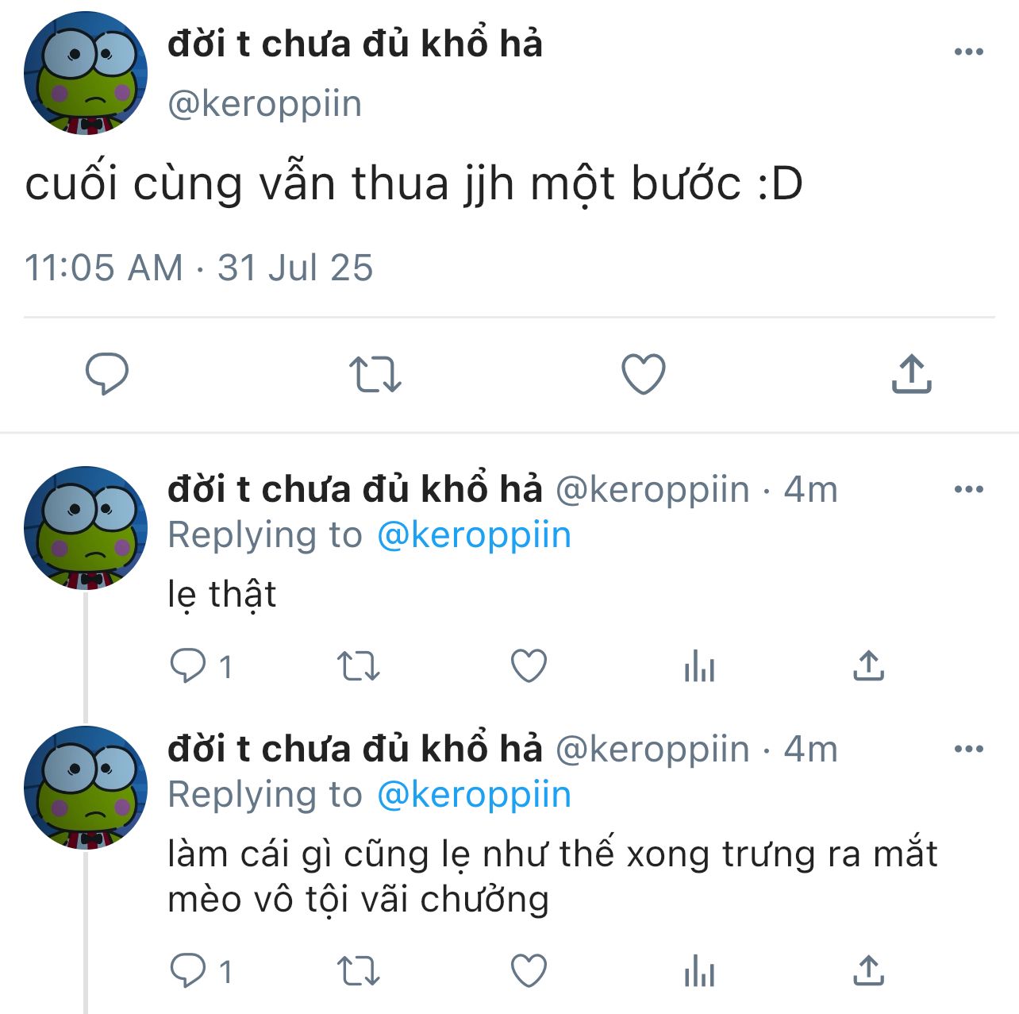Image resolution: width=1019 pixels, height=1014 pixels.
Task: Share the main tweet
Action: coord(911,374)
